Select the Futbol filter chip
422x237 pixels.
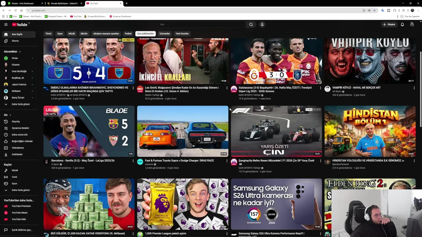128,34
